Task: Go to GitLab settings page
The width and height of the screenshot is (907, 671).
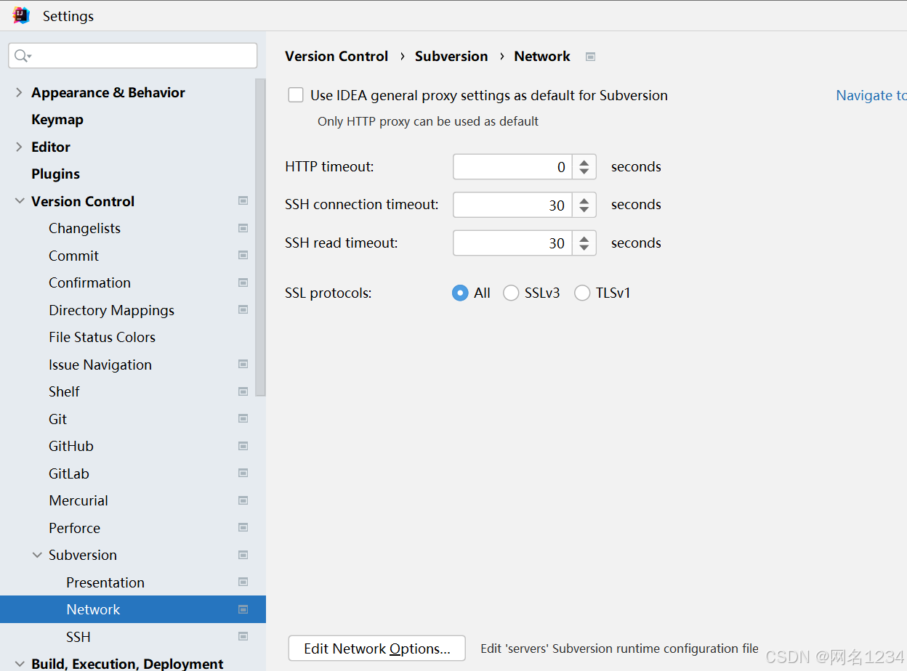Action: pos(69,473)
